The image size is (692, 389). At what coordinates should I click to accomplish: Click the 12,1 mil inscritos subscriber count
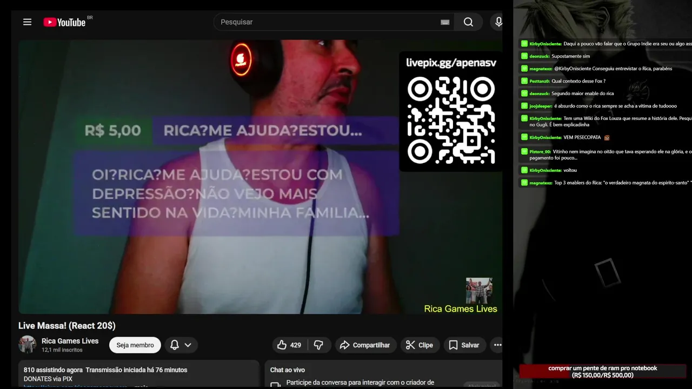[62, 350]
